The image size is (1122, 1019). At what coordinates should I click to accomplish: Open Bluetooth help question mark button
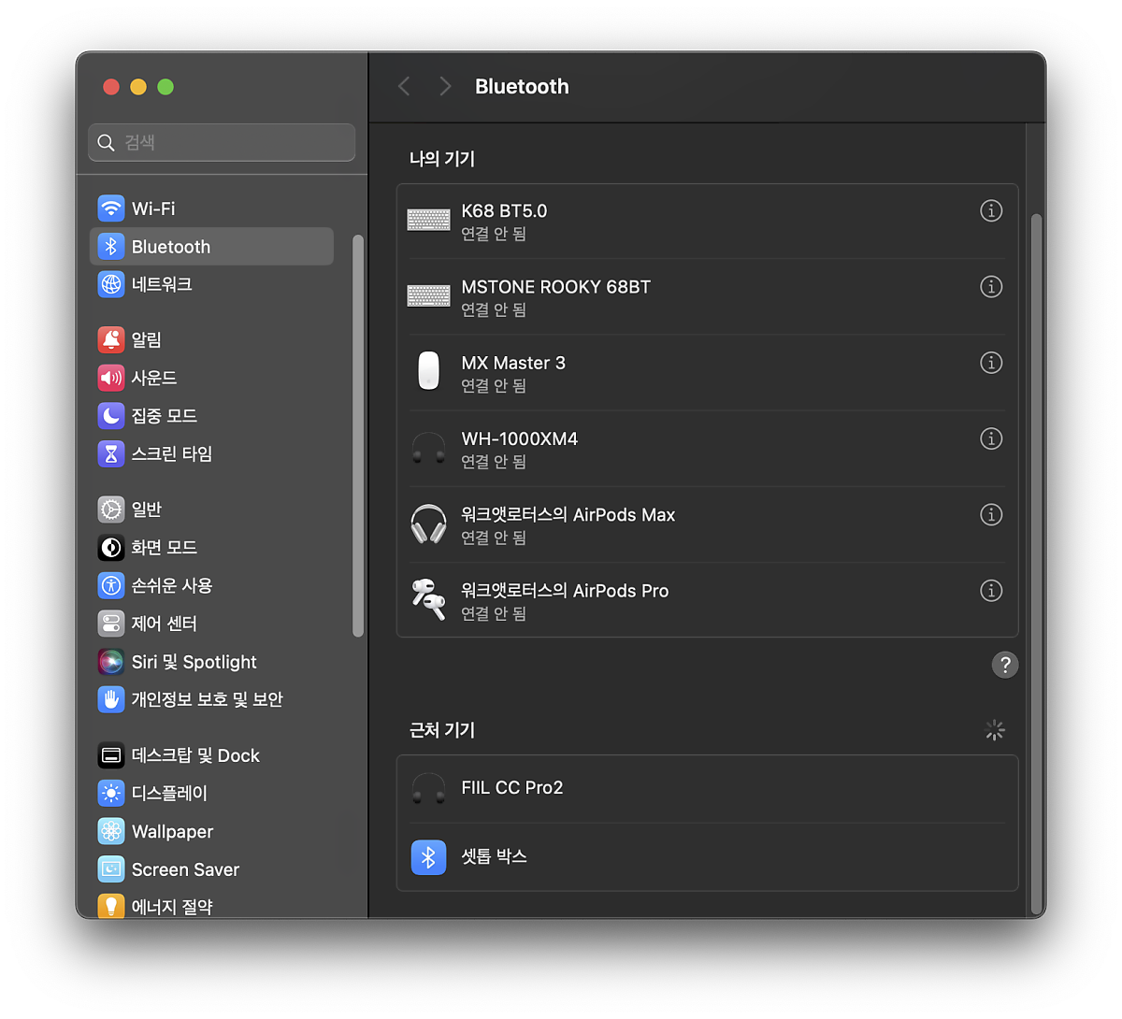click(x=1005, y=665)
